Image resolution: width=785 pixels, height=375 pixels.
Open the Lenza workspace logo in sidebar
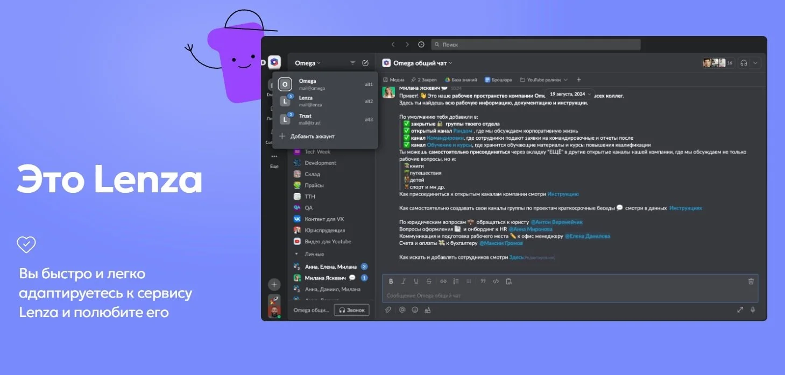275,63
